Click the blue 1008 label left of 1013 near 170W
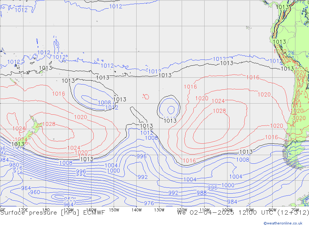The height and width of the screenshot is (226, 309). coord(66,163)
